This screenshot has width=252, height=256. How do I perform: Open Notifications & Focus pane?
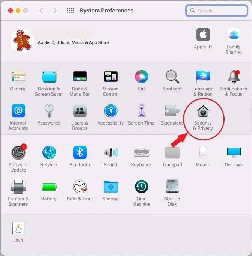(x=234, y=77)
